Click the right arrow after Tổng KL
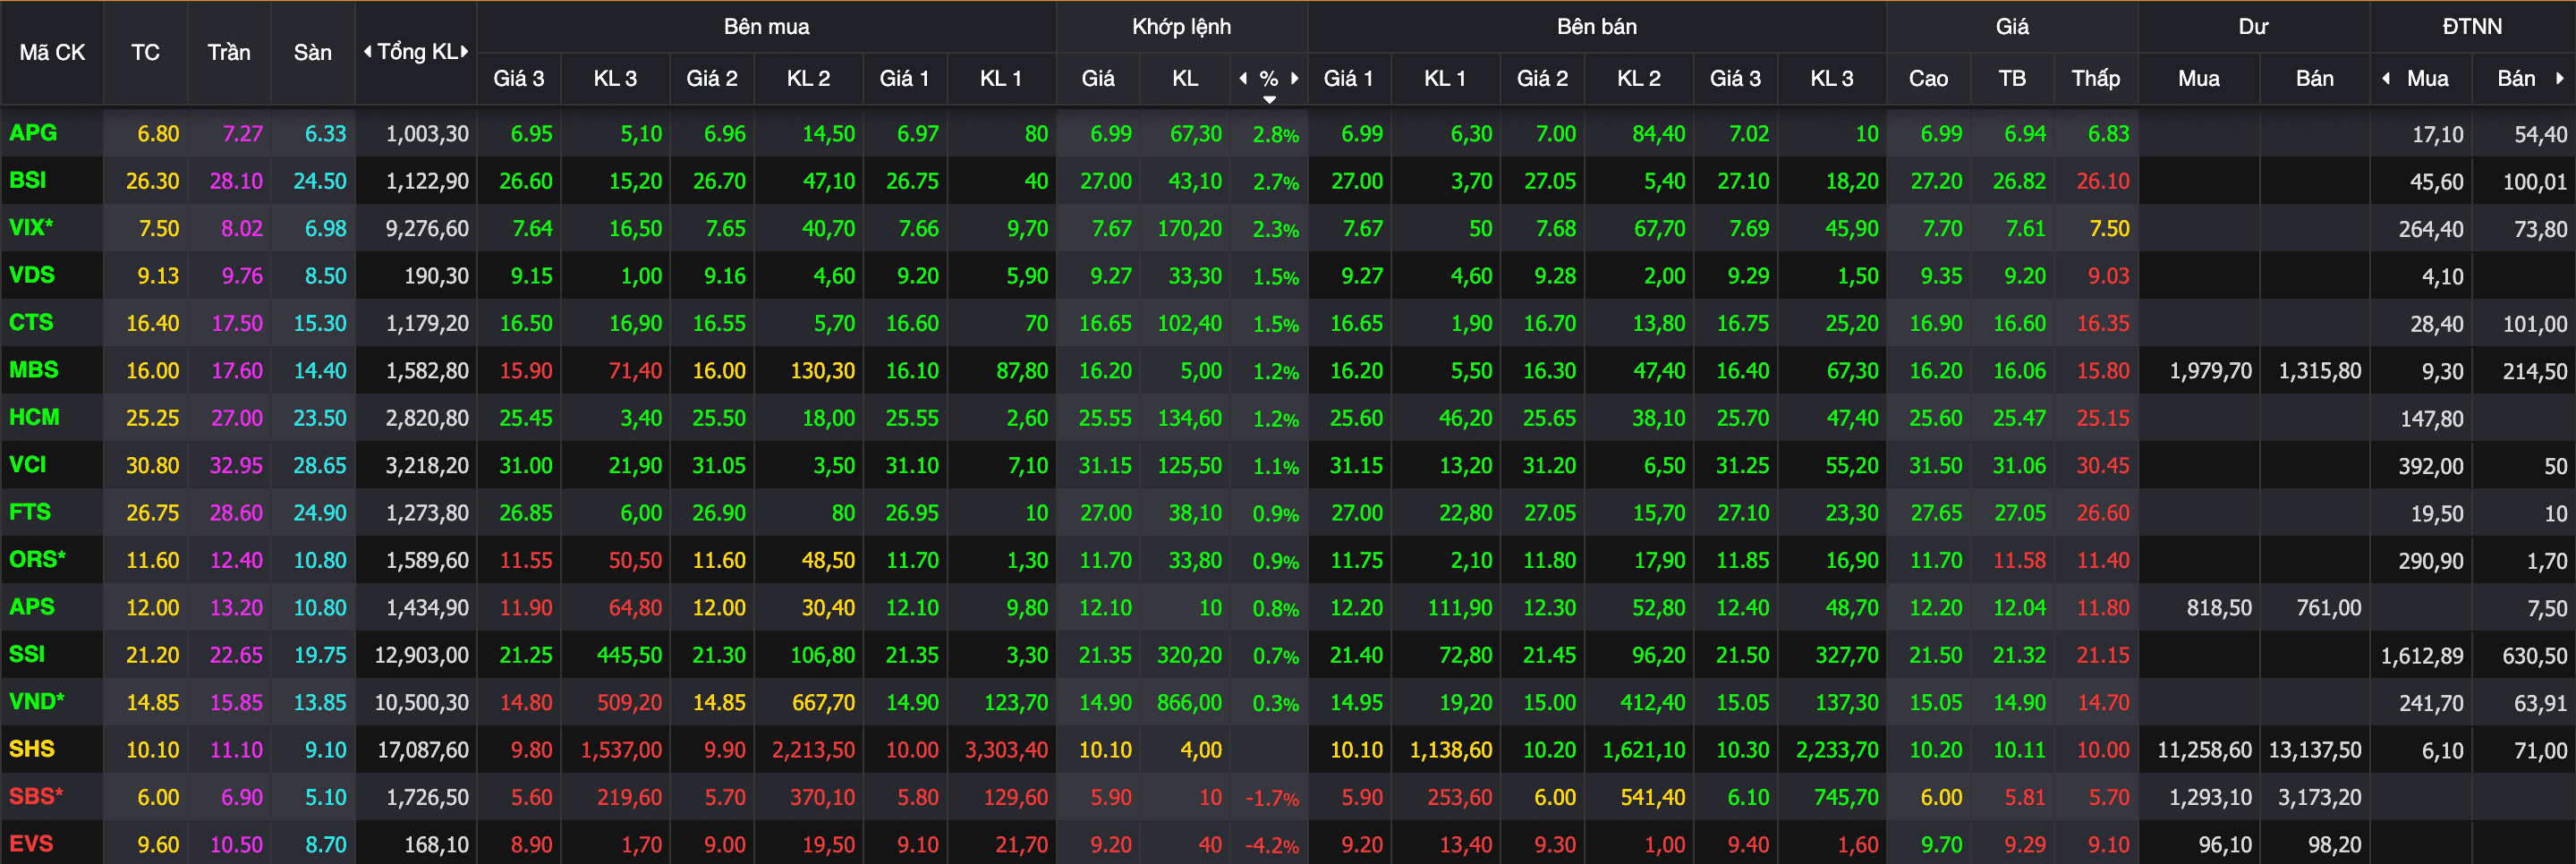Viewport: 2576px width, 864px height. [x=464, y=52]
